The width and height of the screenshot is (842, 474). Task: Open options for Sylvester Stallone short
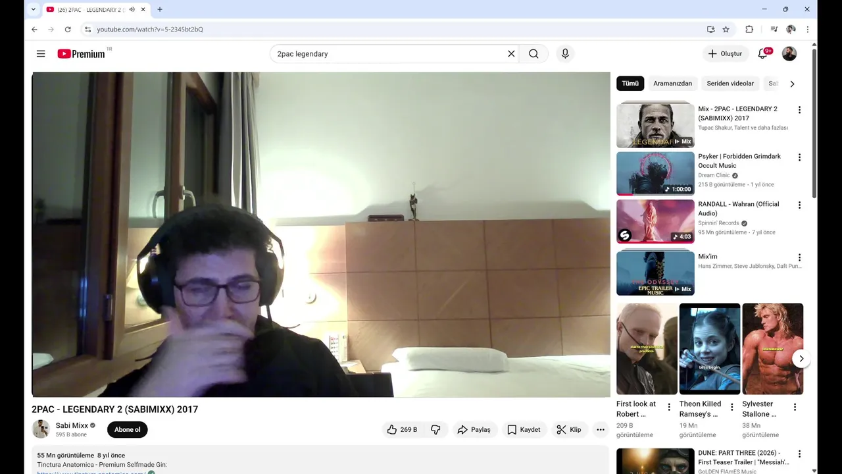[795, 408]
